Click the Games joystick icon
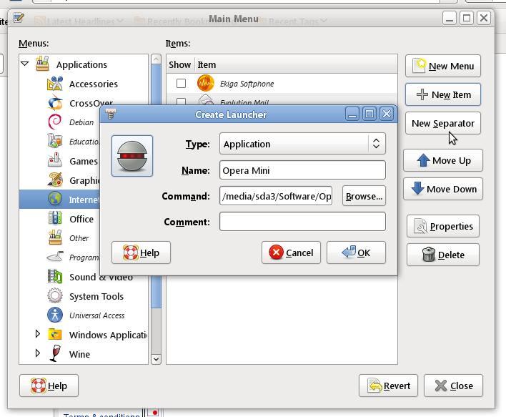The width and height of the screenshot is (506, 417). click(x=55, y=160)
